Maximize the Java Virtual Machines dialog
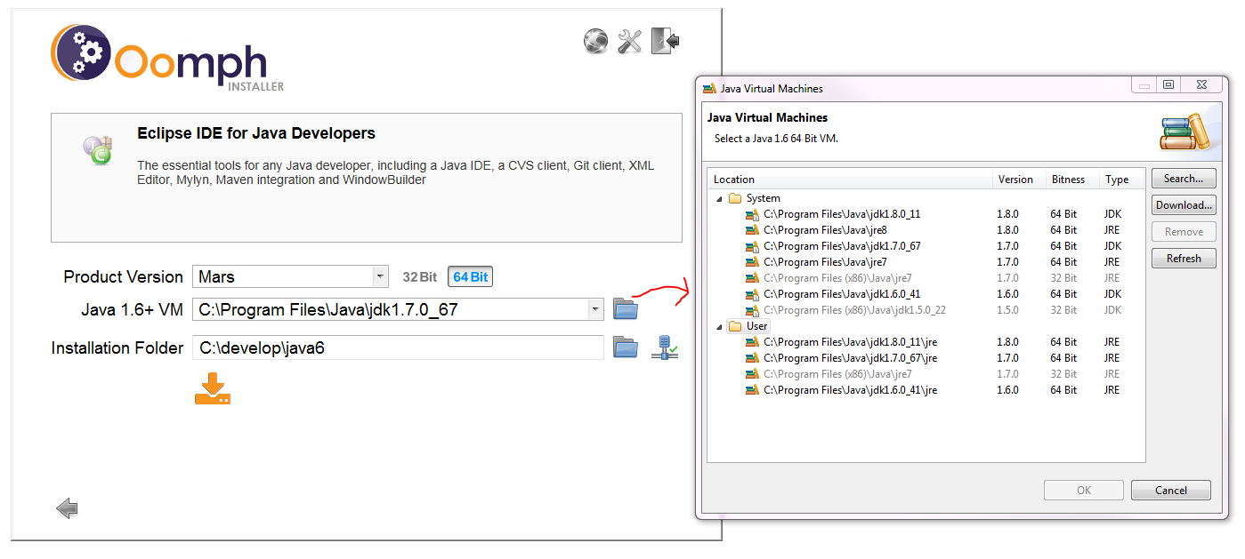Screen dimensions: 1245x559 click(1168, 85)
